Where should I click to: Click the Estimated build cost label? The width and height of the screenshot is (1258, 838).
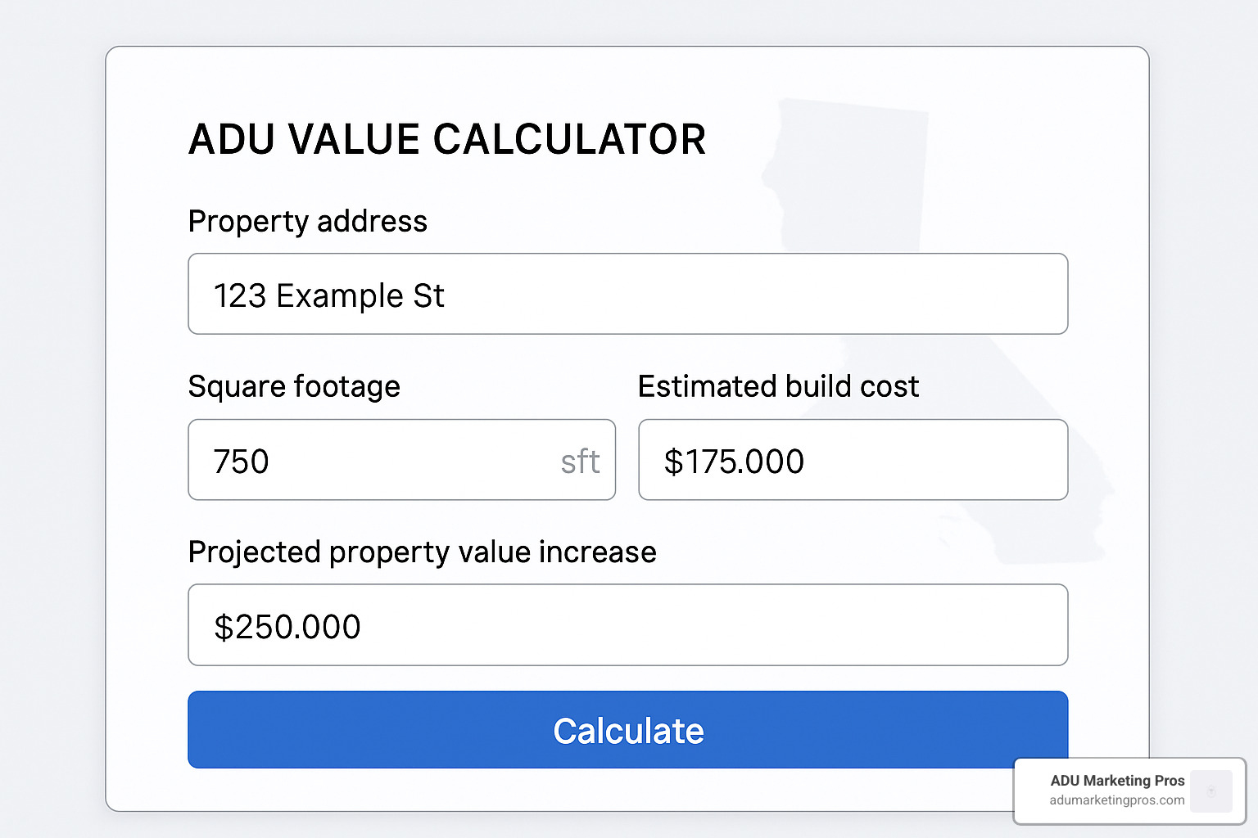coord(779,386)
